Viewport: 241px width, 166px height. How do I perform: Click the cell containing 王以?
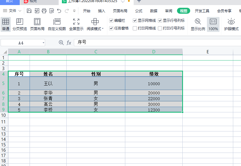(x=48, y=83)
